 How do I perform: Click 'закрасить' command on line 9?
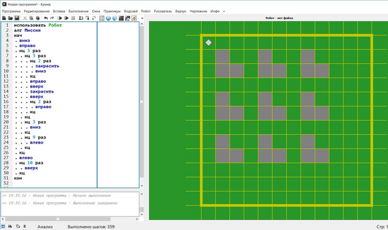[47, 66]
